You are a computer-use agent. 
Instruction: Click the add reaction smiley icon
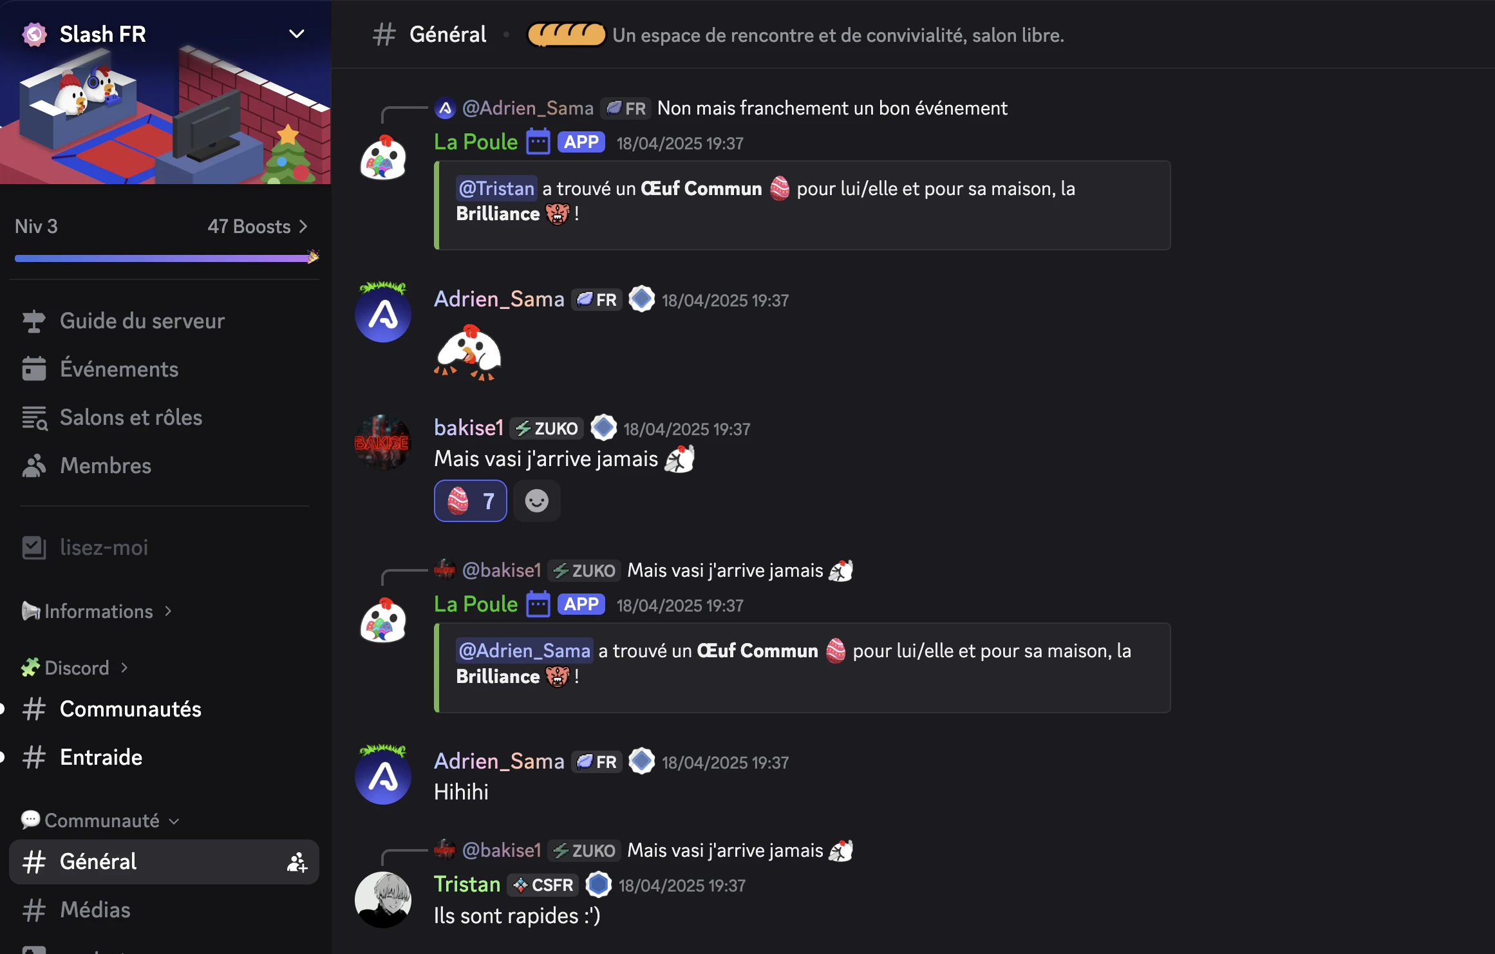[536, 501]
